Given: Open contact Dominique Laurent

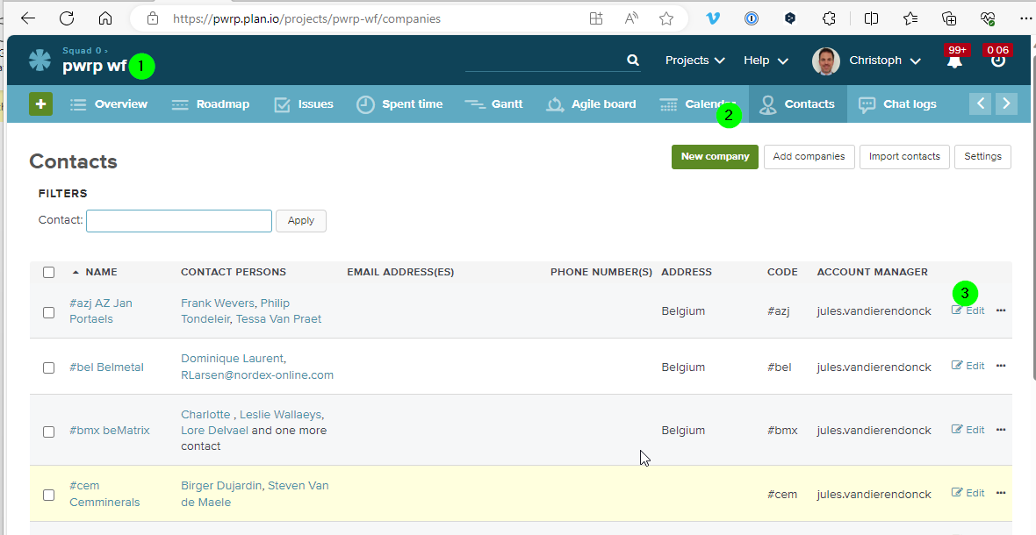Looking at the screenshot, I should tap(232, 358).
